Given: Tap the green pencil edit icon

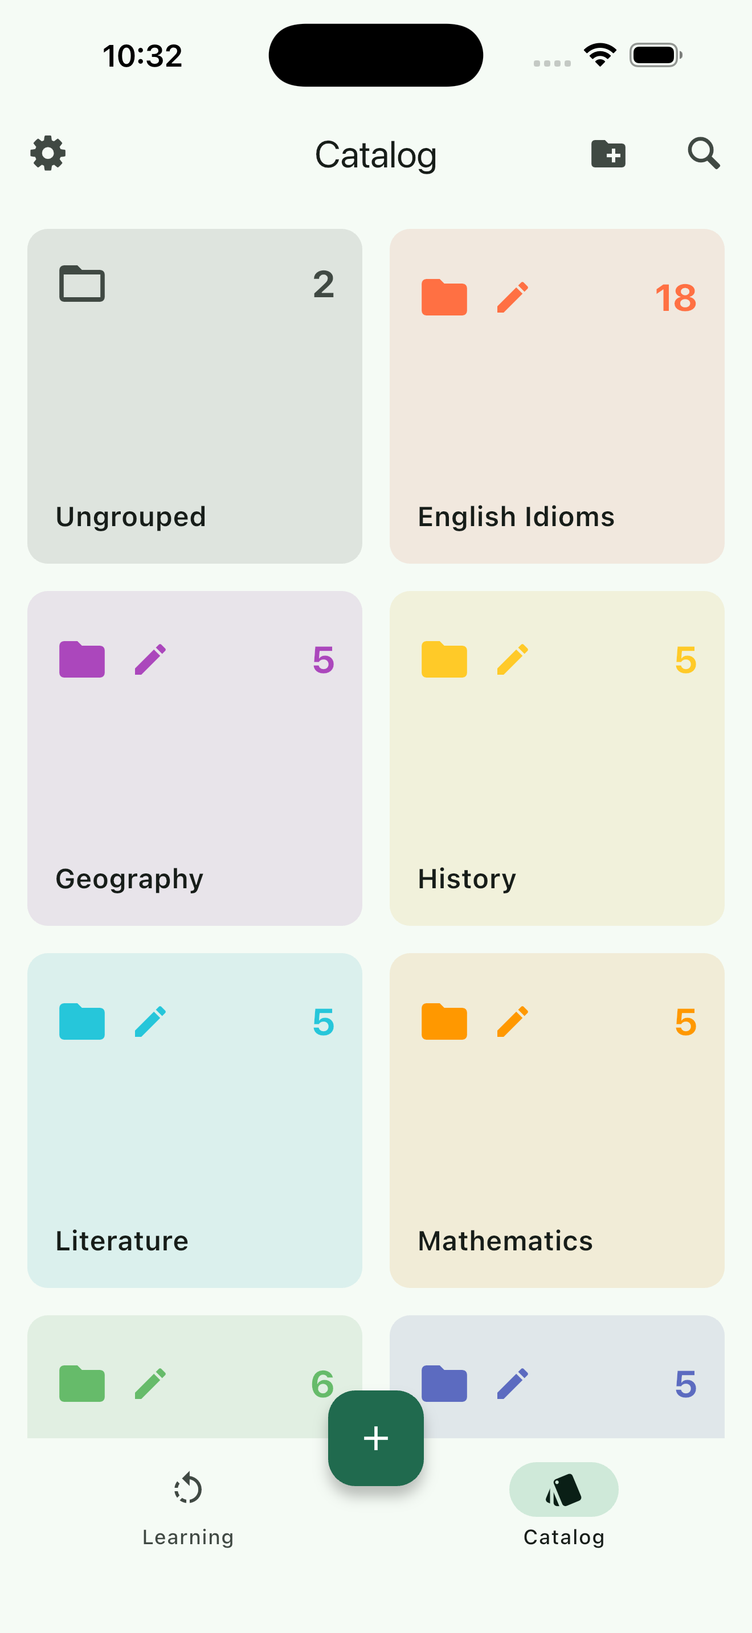Looking at the screenshot, I should pos(150,1383).
